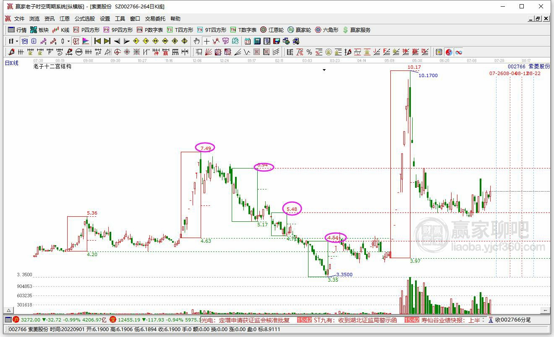Launch the 江恩轮 Gann wheel tool
The image size is (554, 337).
(x=272, y=30)
